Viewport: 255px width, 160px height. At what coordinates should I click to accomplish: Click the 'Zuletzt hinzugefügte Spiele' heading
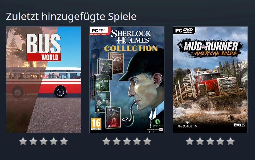71,17
